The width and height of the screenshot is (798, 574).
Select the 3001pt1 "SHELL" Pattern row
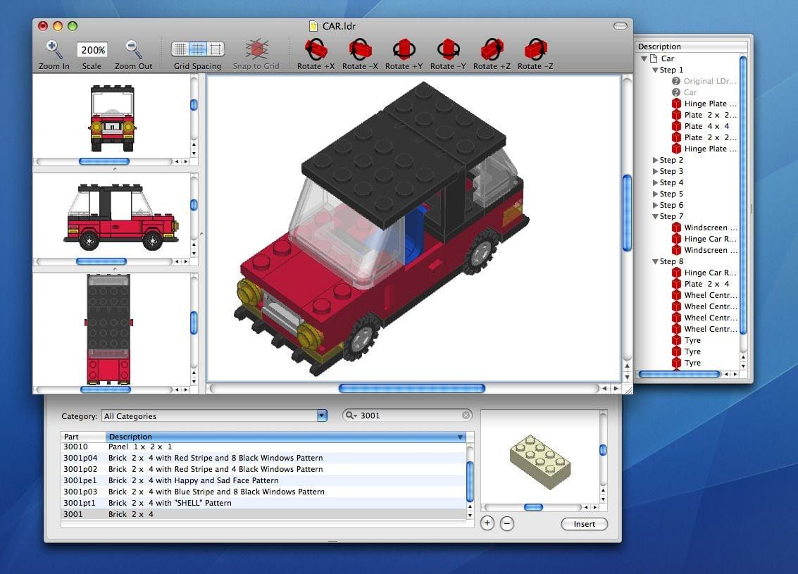coord(263,503)
